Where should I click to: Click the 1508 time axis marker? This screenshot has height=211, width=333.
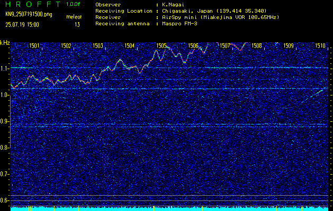(x=257, y=45)
